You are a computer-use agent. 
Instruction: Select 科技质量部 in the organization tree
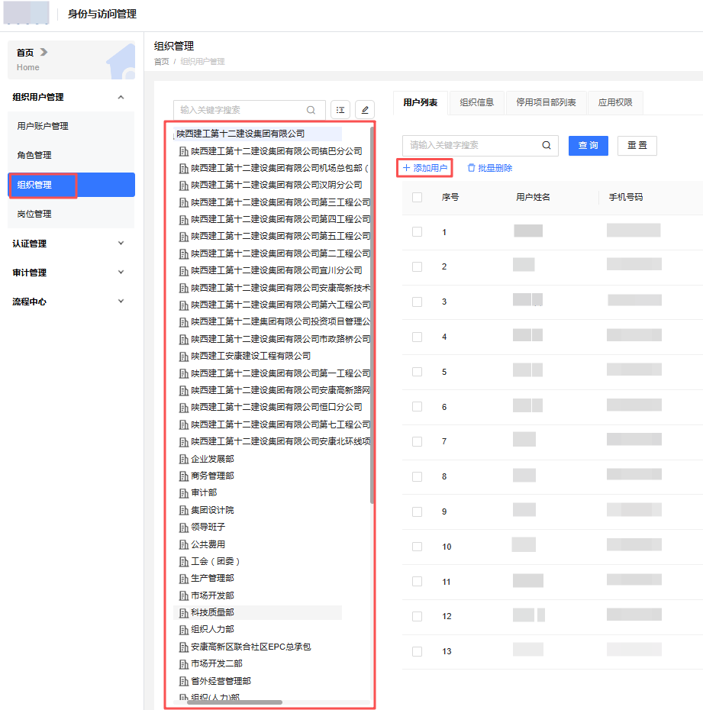tap(212, 612)
